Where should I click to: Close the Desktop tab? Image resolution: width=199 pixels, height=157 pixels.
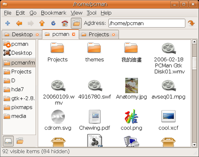point(37,35)
